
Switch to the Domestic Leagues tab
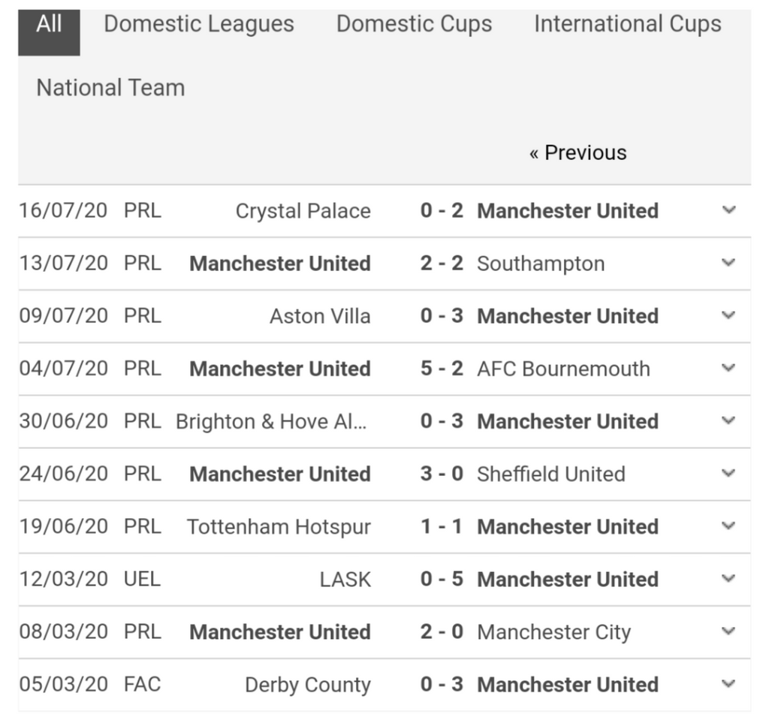click(199, 25)
